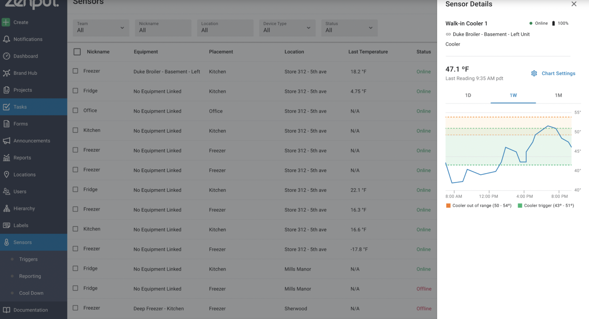
Task: Check the Freezer 16.3 °F row checkbox
Action: click(75, 209)
